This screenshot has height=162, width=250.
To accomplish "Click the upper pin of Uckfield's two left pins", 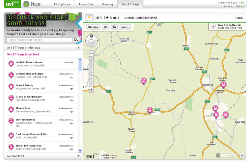I will (x=215, y=108).
